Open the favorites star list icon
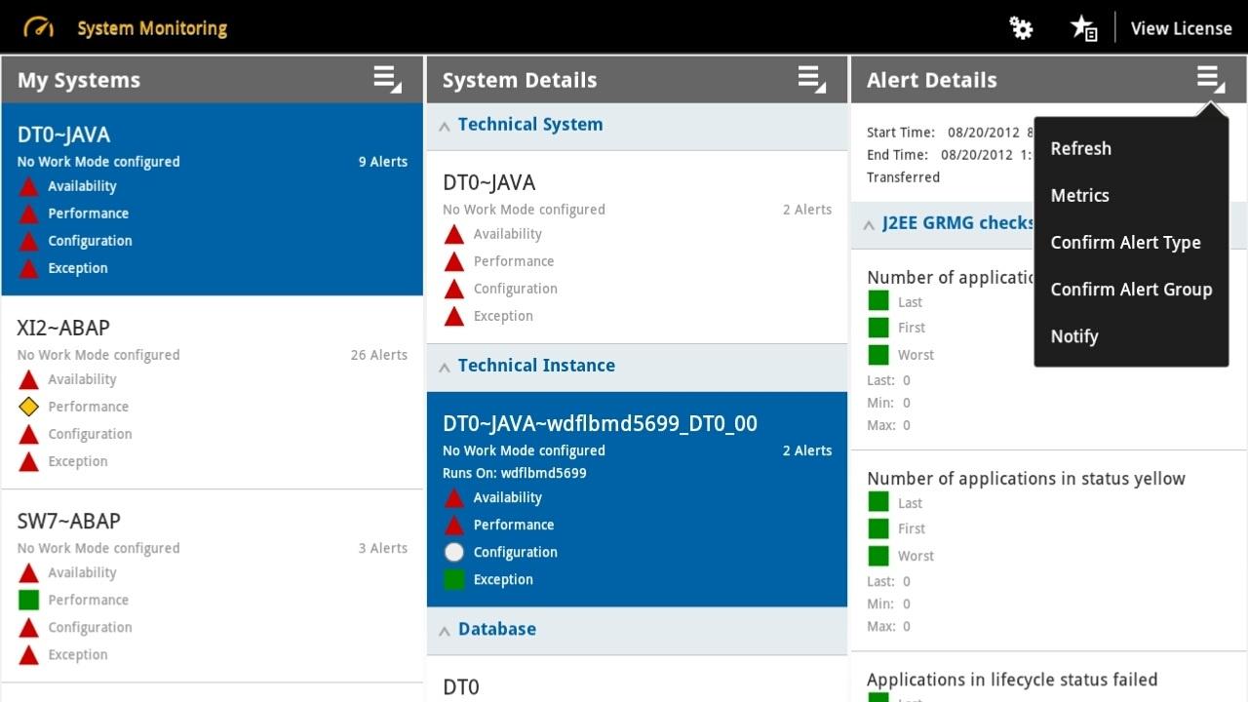The height and width of the screenshot is (702, 1248). point(1084,28)
